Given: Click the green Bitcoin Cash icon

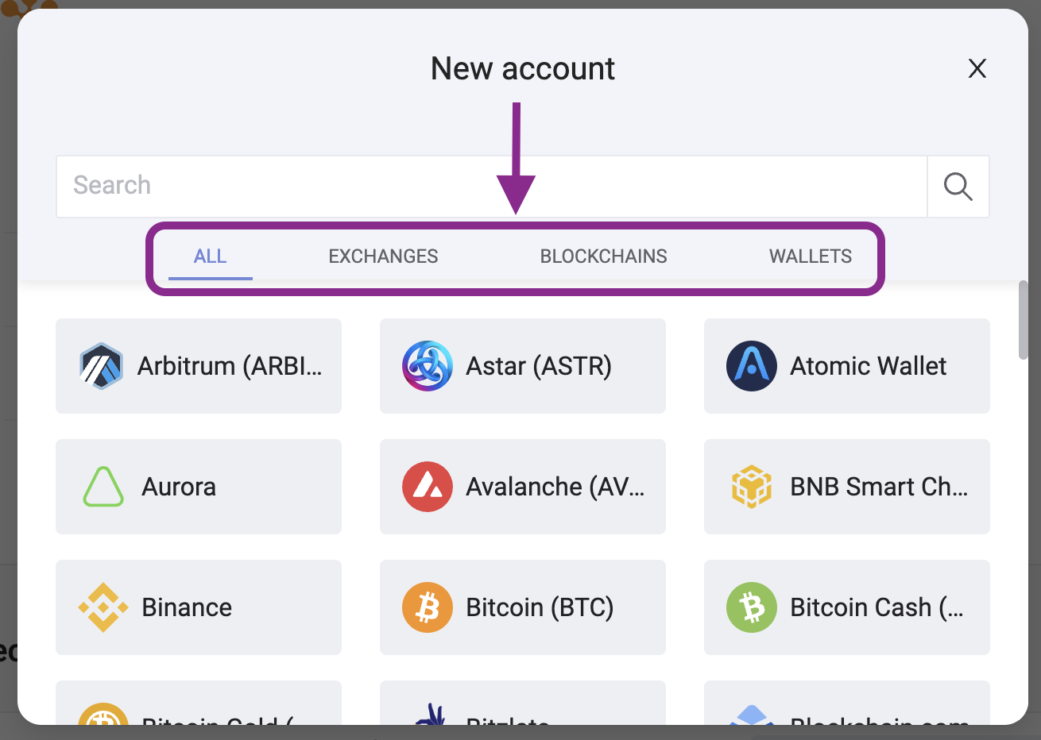Looking at the screenshot, I should coord(752,607).
